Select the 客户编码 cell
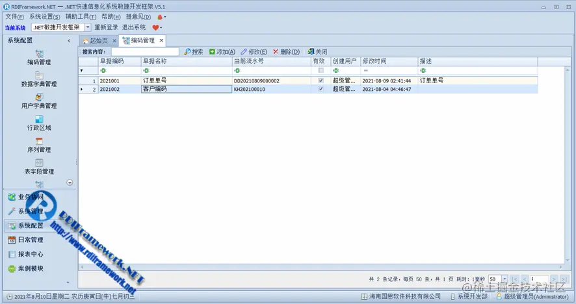Viewport: 576px width, 304px height. (x=187, y=89)
